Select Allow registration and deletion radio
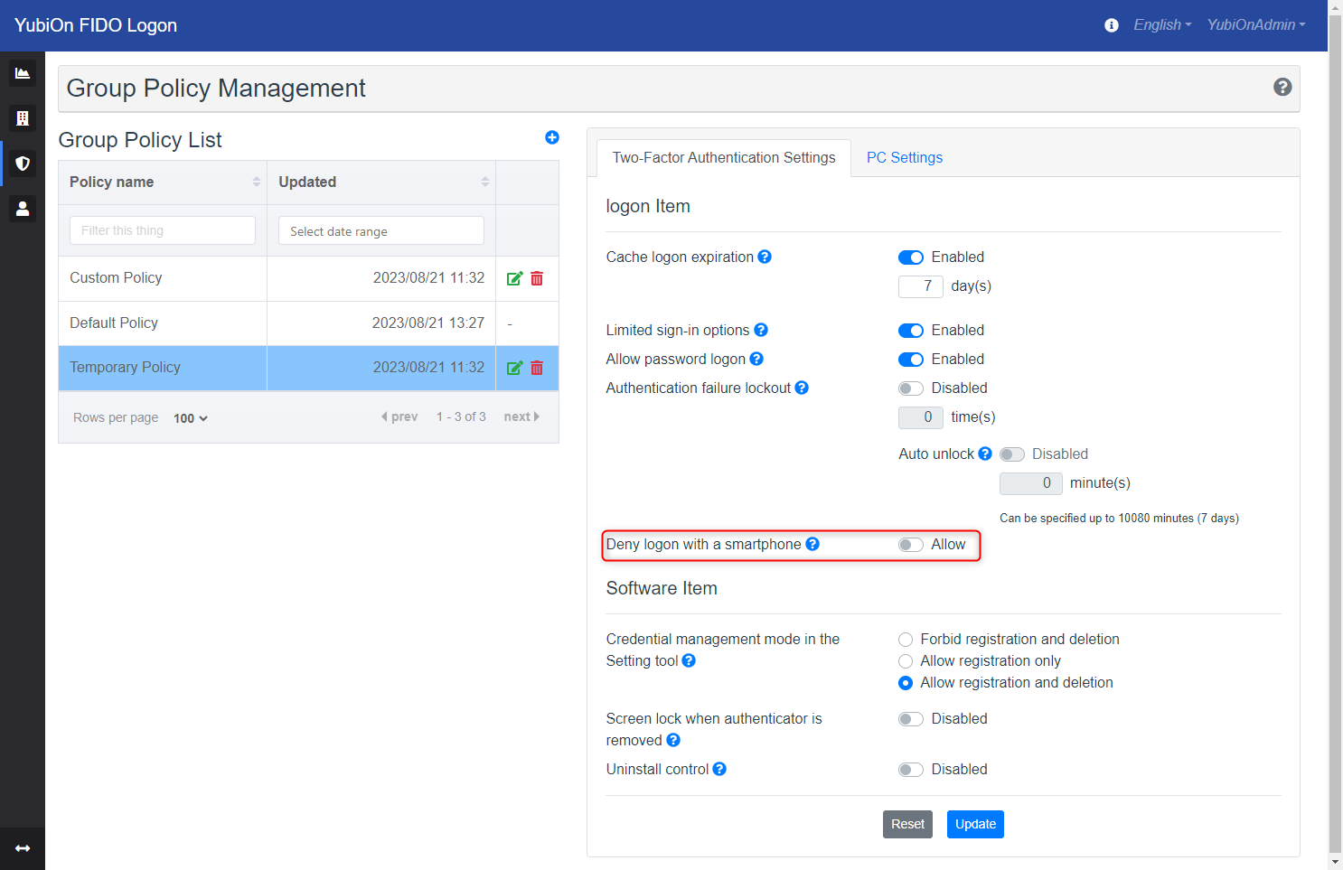The image size is (1343, 870). 906,683
